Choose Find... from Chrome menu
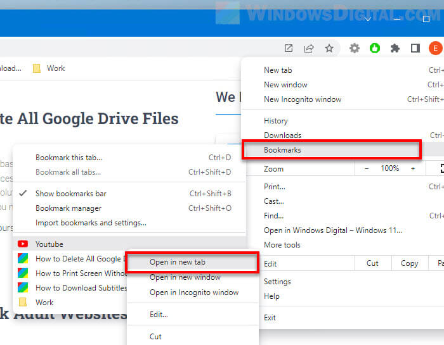Image resolution: width=444 pixels, height=345 pixels. [344, 216]
